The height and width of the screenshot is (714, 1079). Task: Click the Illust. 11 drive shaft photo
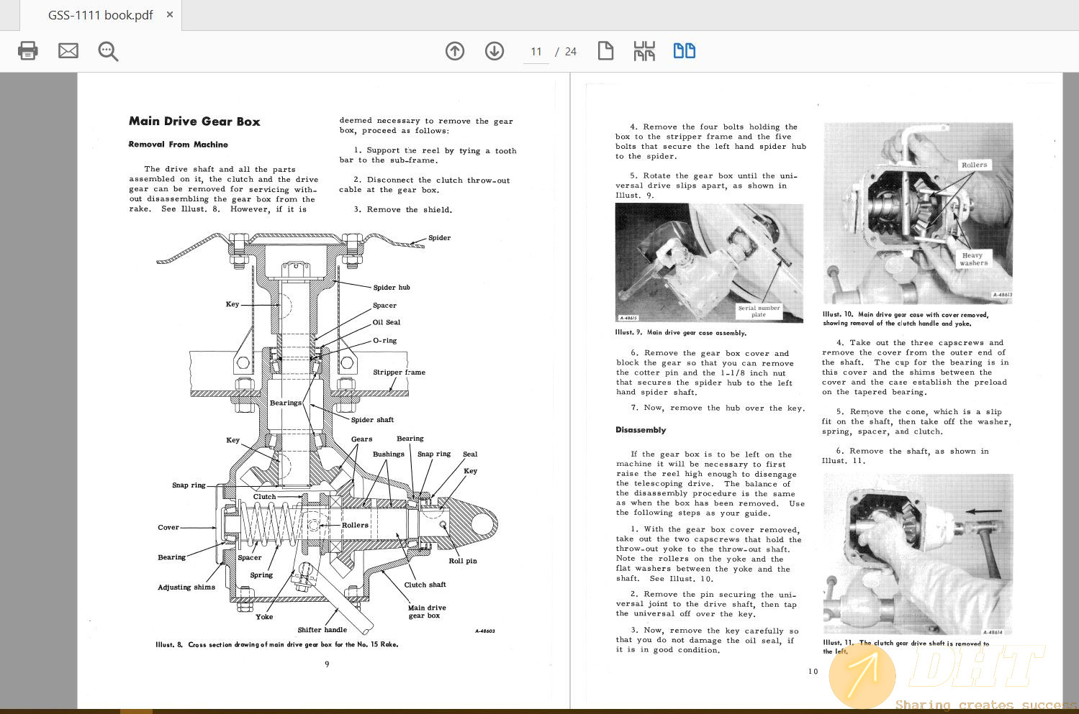(918, 554)
